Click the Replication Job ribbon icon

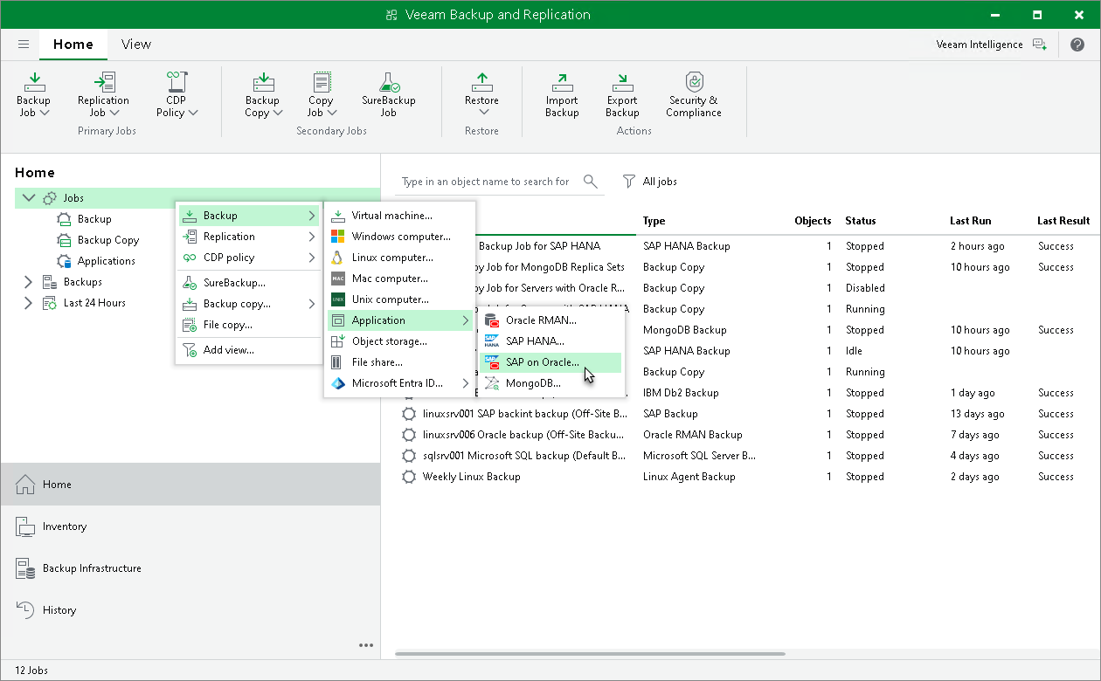(103, 94)
